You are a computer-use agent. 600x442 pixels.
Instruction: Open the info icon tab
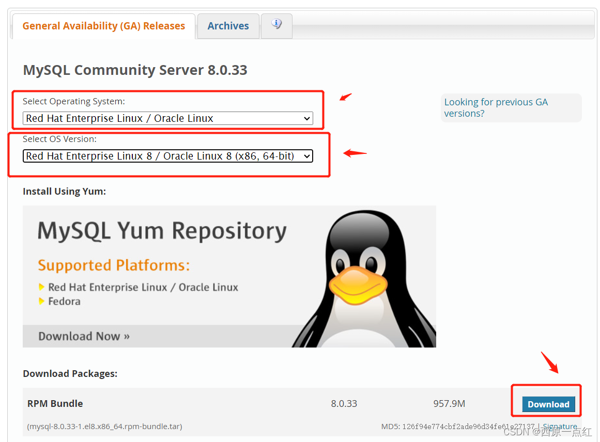coord(276,26)
